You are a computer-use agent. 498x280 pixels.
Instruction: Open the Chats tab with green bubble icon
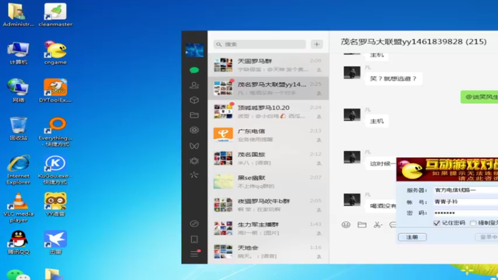[194, 70]
